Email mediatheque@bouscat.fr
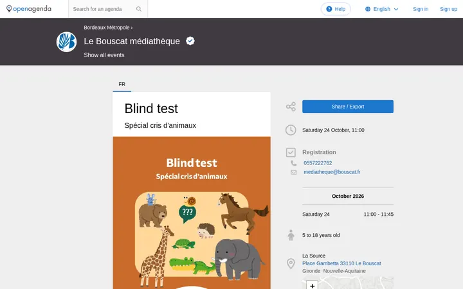The height and width of the screenshot is (289, 463). (x=332, y=172)
